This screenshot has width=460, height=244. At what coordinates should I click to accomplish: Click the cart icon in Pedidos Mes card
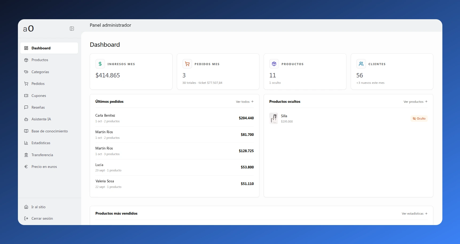187,64
